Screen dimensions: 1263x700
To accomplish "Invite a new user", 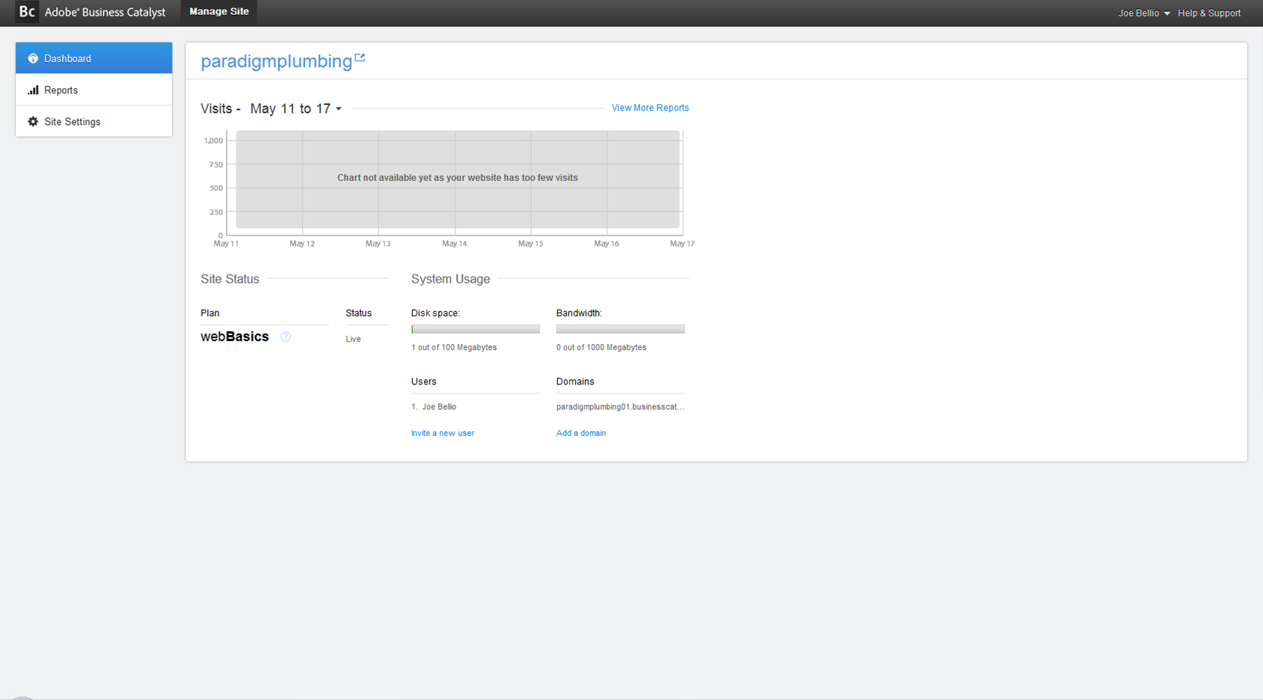I will click(442, 432).
